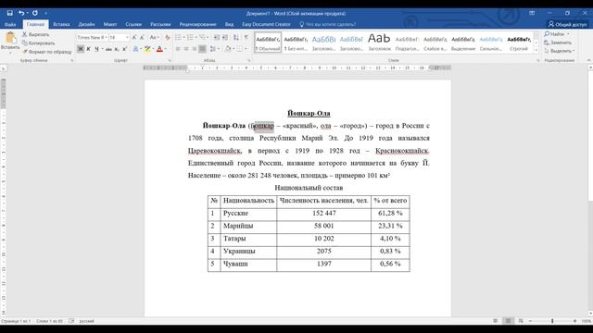Undo the last action
The image size is (593, 333).
(x=21, y=13)
